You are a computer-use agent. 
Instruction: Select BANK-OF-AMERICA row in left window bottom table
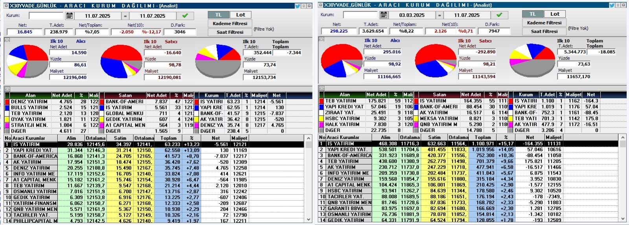(x=154, y=156)
